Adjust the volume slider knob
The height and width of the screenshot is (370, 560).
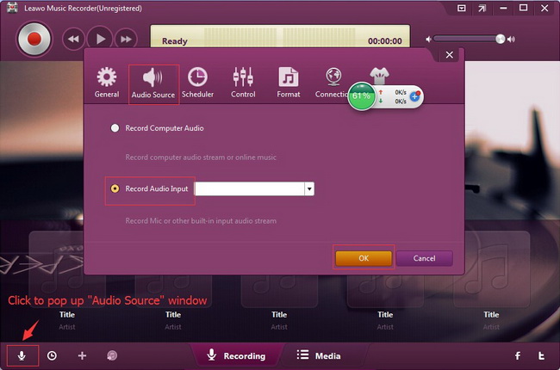click(x=501, y=39)
